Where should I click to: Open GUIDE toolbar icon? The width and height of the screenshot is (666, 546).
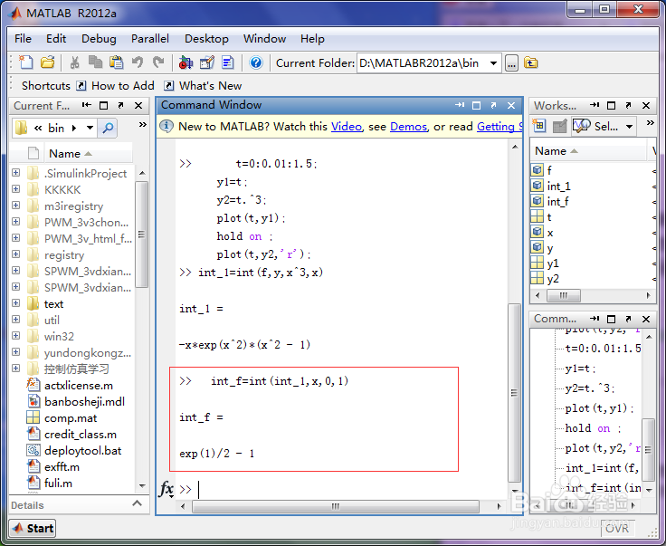[207, 62]
